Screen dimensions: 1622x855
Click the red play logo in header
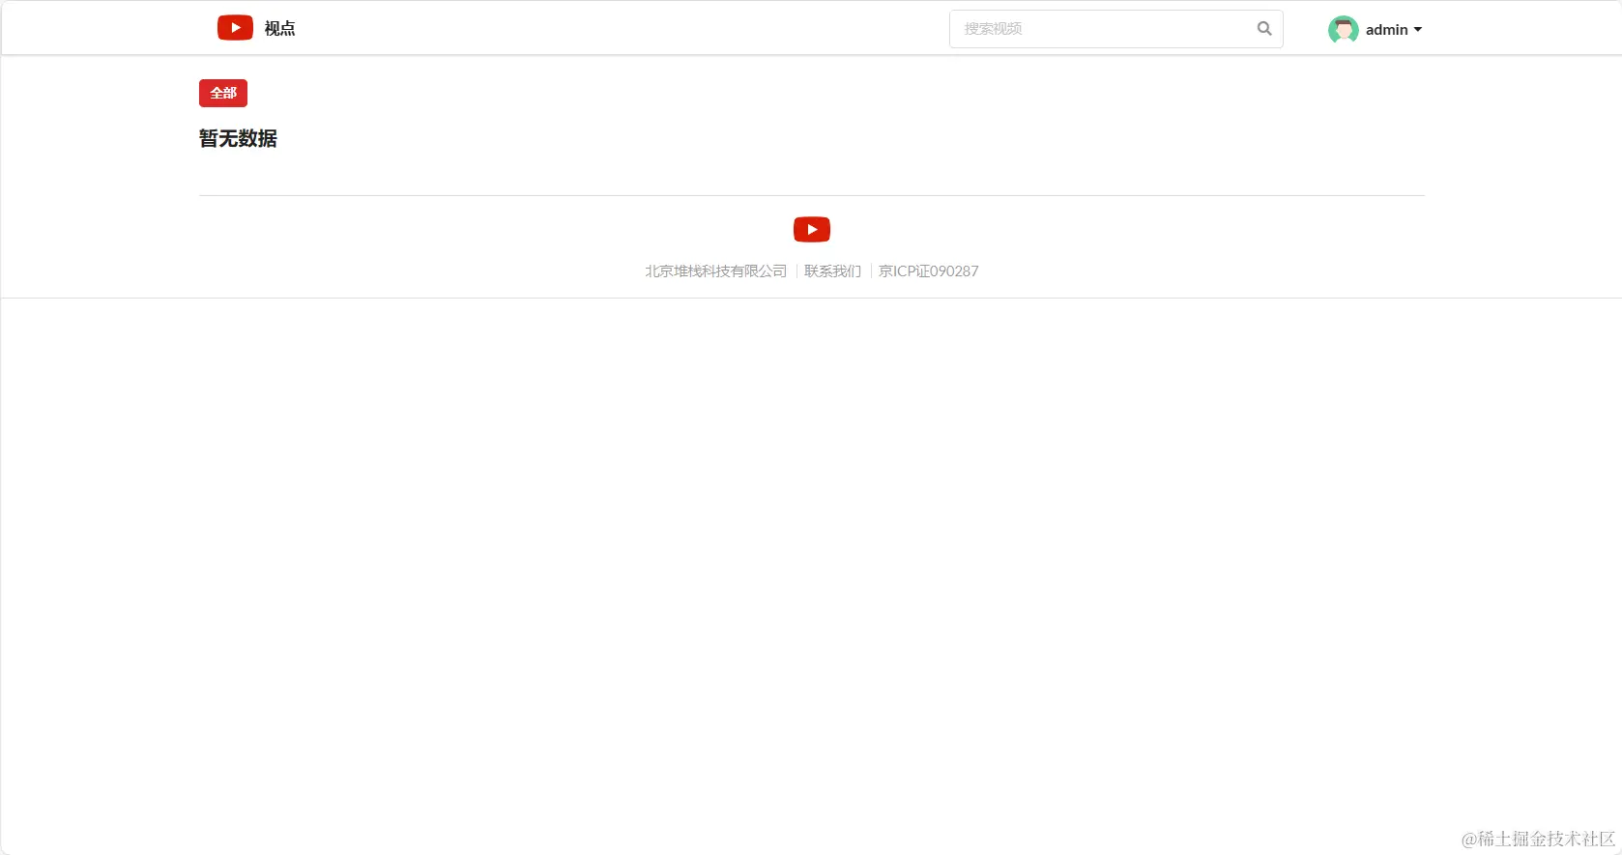tap(235, 28)
